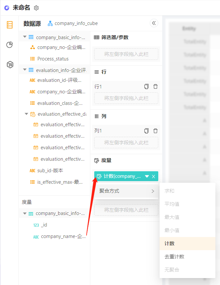Select the data source sidebar icon
This screenshot has height=285, width=220.
coord(10,25)
